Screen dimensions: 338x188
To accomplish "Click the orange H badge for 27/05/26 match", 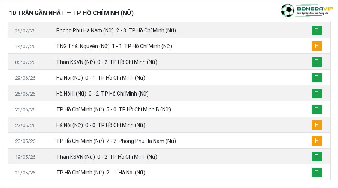I will click(317, 125).
